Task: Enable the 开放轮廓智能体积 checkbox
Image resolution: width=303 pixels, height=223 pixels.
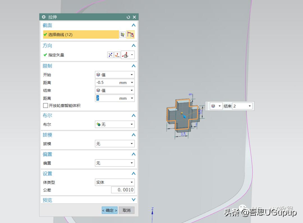Action: click(45, 105)
